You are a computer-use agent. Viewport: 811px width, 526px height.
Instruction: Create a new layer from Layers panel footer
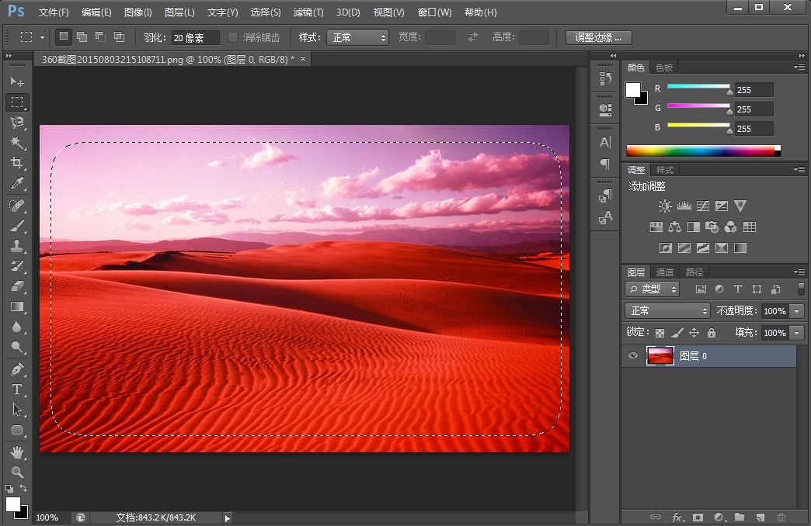[x=761, y=517]
